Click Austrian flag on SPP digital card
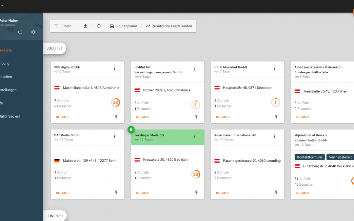This screenshot has height=221, width=354. (x=57, y=88)
